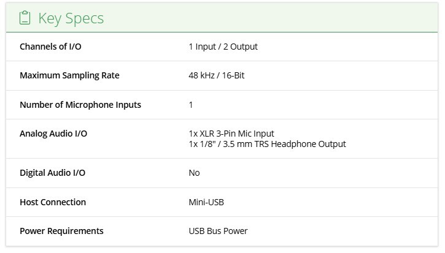Viewport: 445px width, 253px height.
Task: Select the Channels of I/O label
Action: pyautogui.click(x=50, y=47)
